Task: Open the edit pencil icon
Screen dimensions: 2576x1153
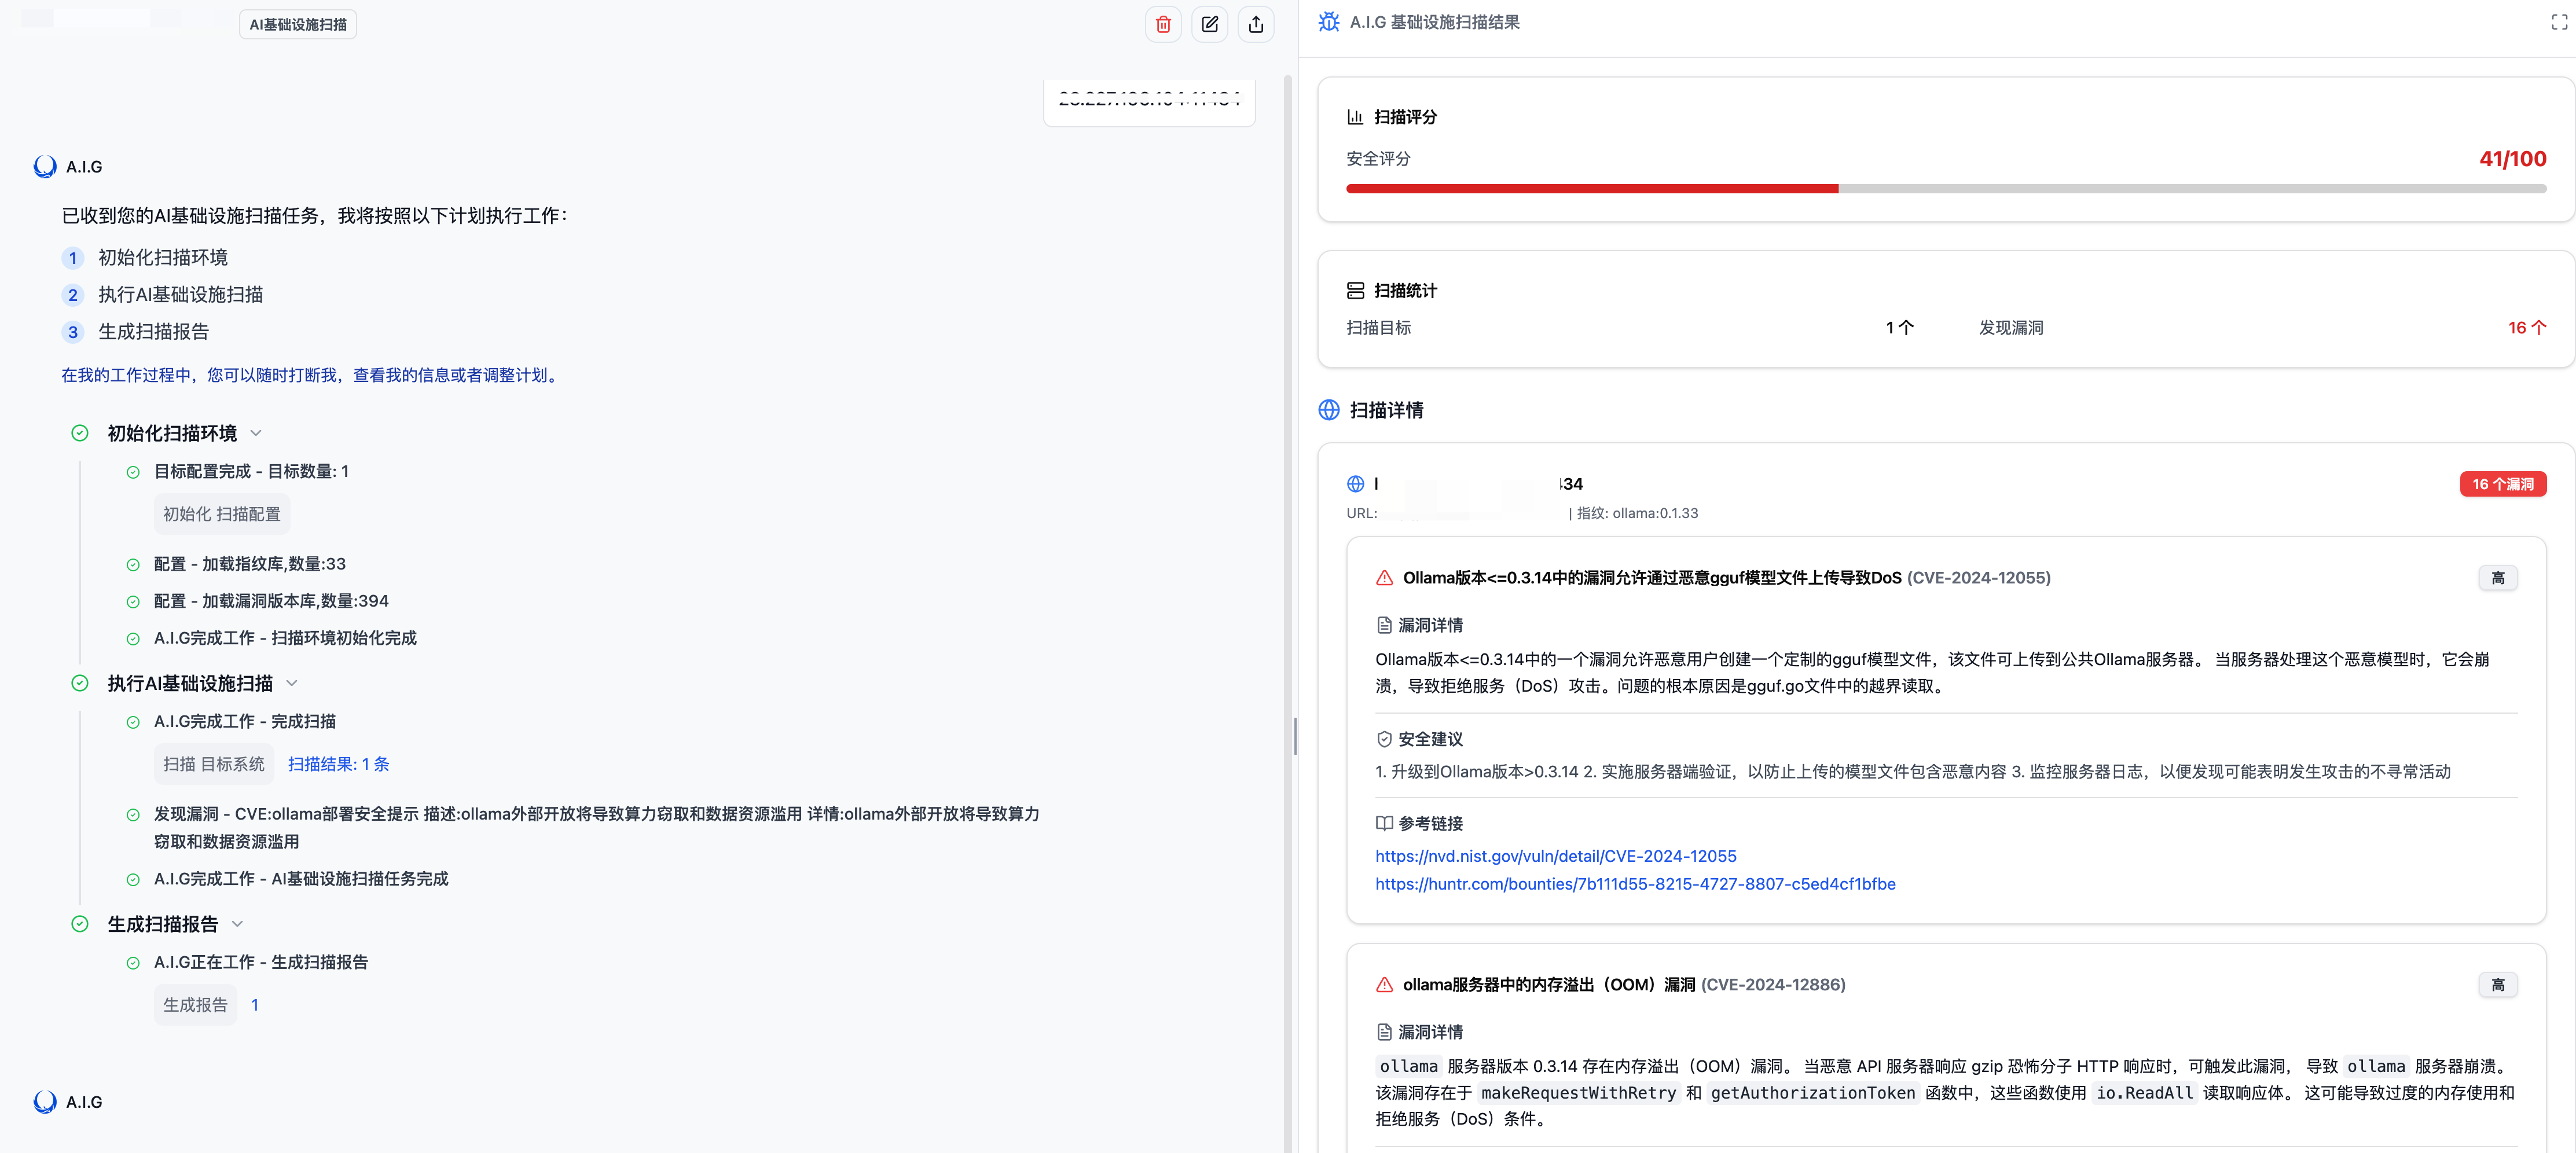Action: pyautogui.click(x=1210, y=25)
